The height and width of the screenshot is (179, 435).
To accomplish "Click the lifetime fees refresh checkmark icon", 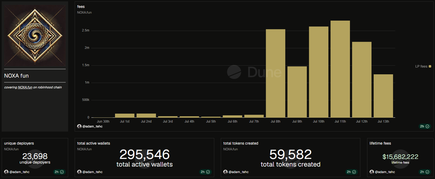I will pos(427,172).
